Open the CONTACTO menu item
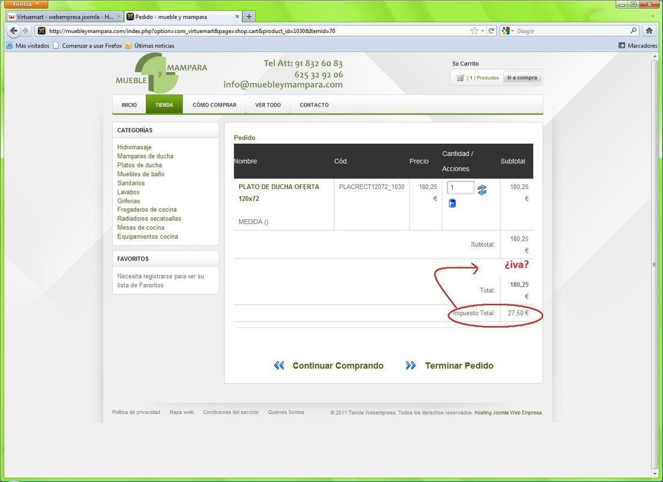The image size is (663, 482). click(x=314, y=105)
